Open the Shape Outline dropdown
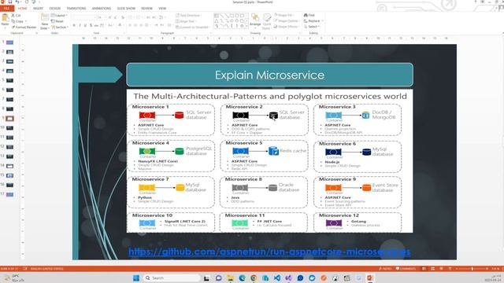This screenshot has height=283, width=504. click(x=286, y=21)
